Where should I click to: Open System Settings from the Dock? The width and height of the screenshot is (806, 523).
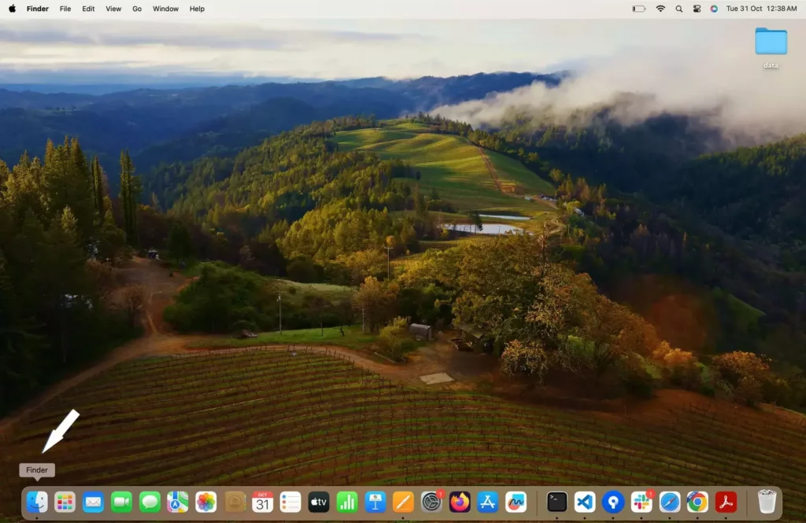click(x=431, y=502)
